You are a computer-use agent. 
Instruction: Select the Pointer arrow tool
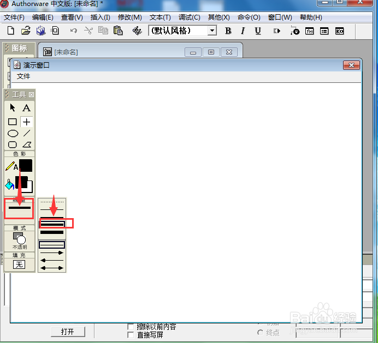point(13,107)
